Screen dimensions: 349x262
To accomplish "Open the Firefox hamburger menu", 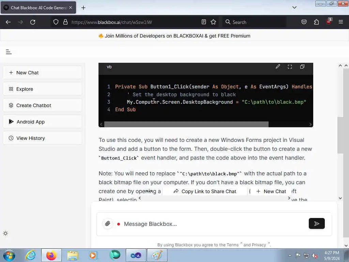I will 341,22.
